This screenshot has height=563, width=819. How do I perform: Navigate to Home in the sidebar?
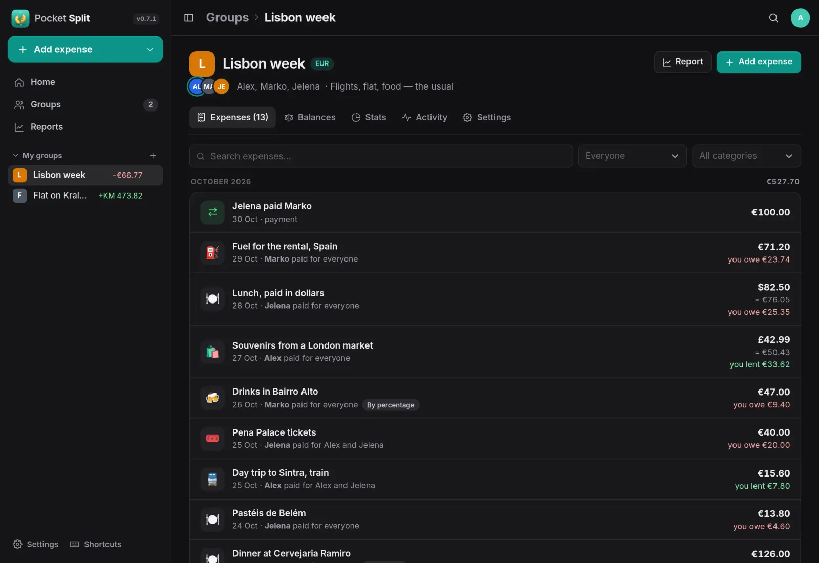point(85,82)
